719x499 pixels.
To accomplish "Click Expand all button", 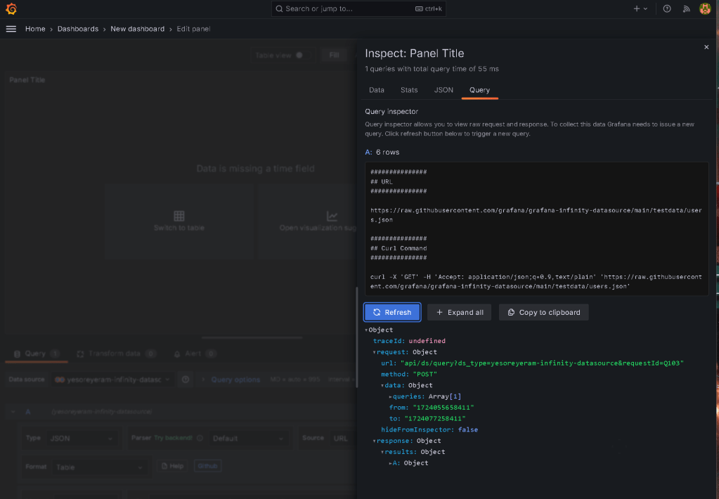I will [x=460, y=312].
